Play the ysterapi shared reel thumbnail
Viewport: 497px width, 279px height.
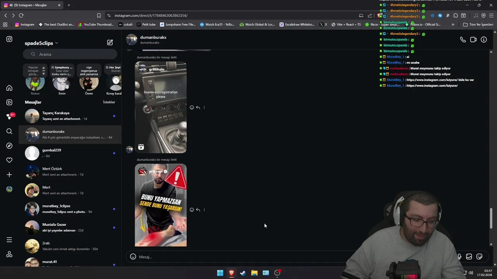(161, 205)
